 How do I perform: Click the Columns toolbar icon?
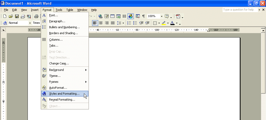click(x=124, y=16)
